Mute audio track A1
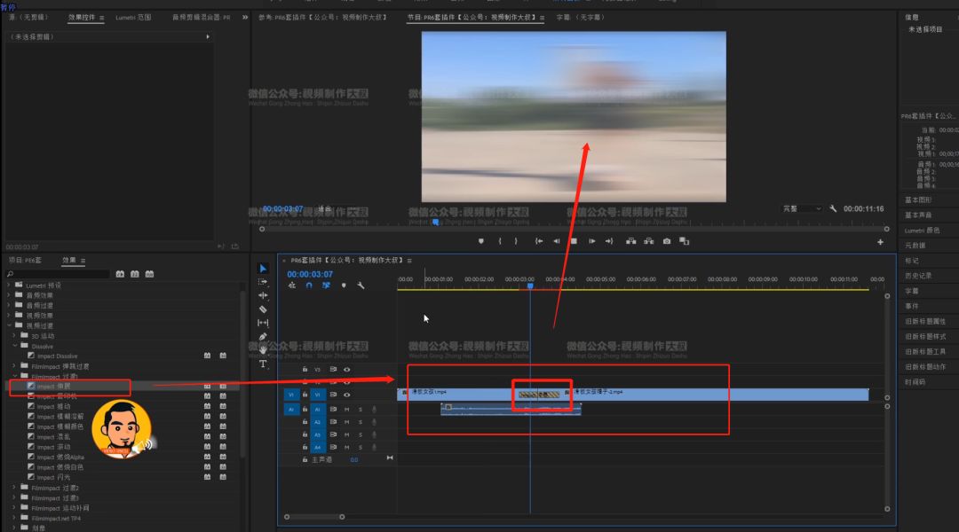Image resolution: width=959 pixels, height=532 pixels. pyautogui.click(x=346, y=410)
